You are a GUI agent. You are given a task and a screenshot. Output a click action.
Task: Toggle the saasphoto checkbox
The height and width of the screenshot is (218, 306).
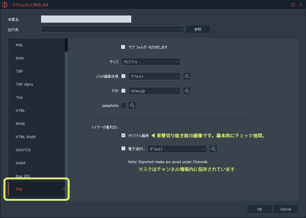click(123, 105)
